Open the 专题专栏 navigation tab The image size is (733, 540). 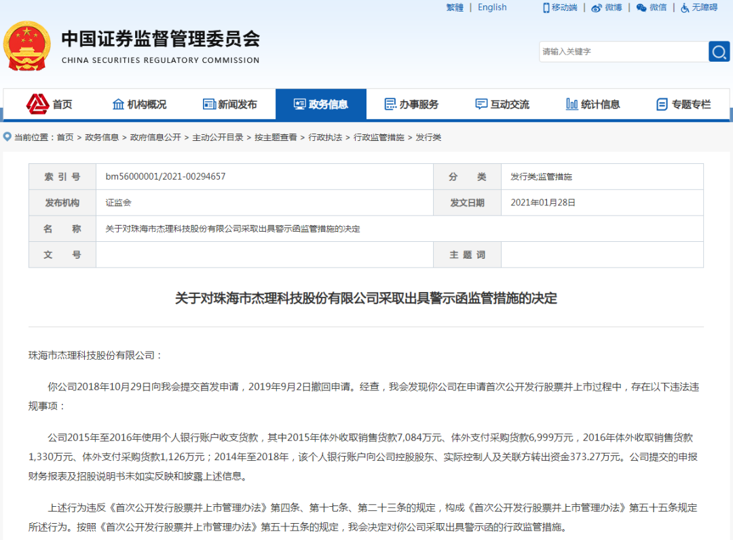684,104
